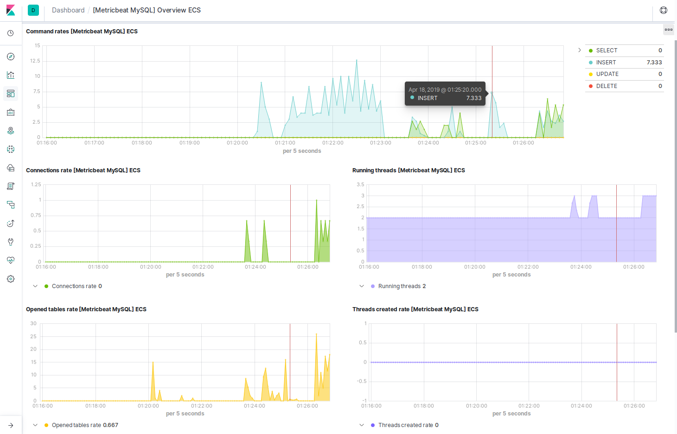Click the green SELECT color dot
Screen dimensions: 677x434
(591, 50)
